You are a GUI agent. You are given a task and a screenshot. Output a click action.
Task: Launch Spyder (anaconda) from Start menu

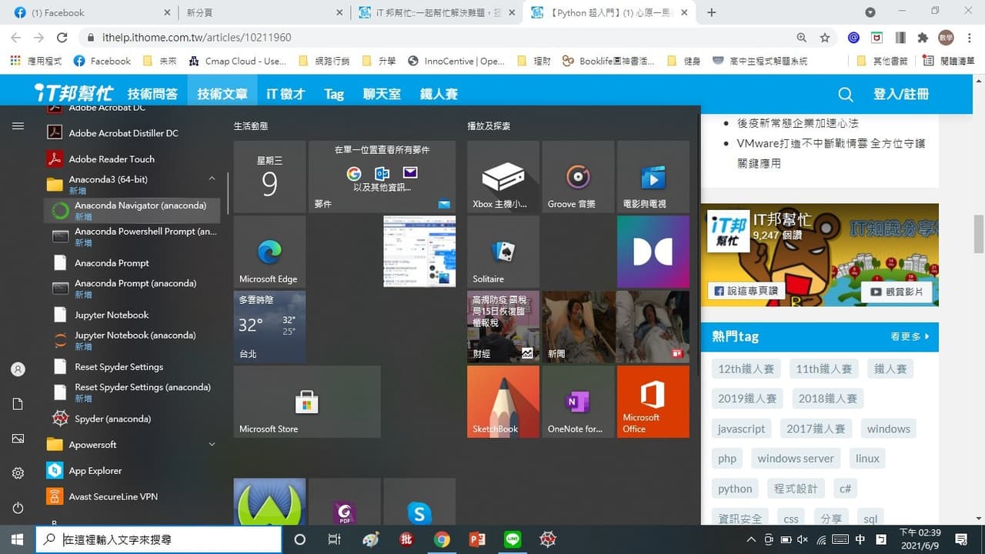(x=132, y=419)
